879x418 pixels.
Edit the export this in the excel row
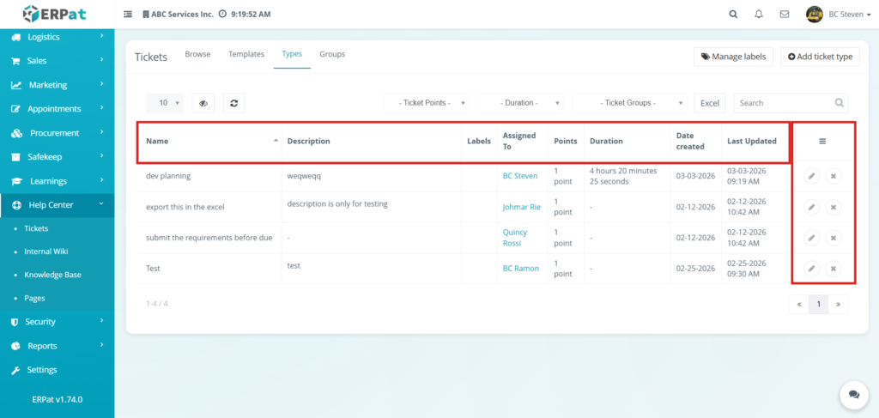(x=811, y=207)
